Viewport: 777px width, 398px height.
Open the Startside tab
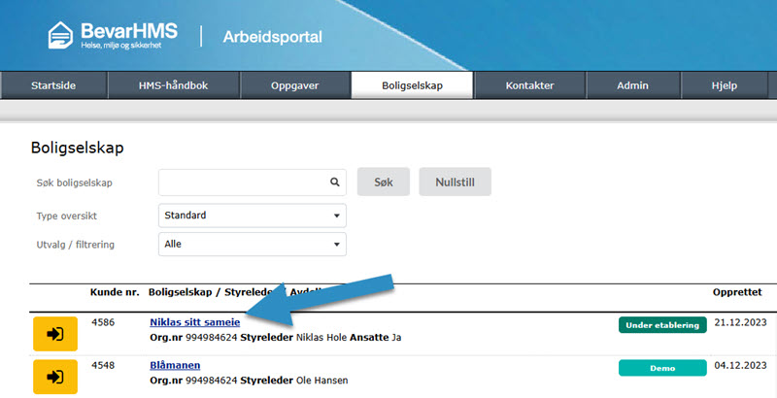[x=53, y=85]
